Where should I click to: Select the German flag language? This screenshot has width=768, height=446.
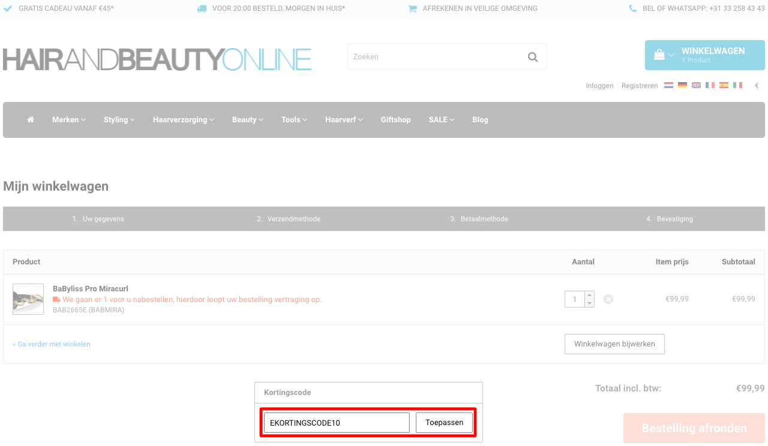coord(682,86)
